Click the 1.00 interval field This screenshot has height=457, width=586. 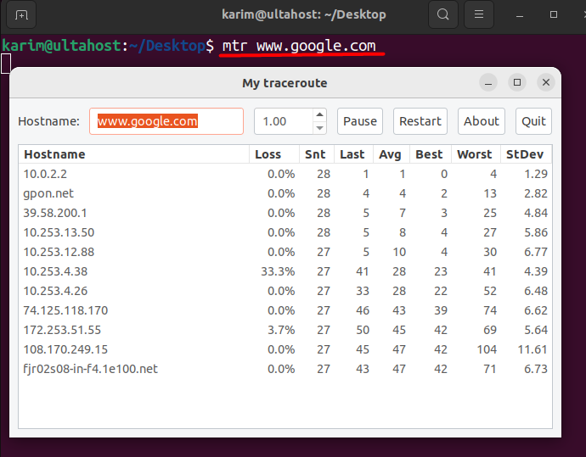coord(284,121)
